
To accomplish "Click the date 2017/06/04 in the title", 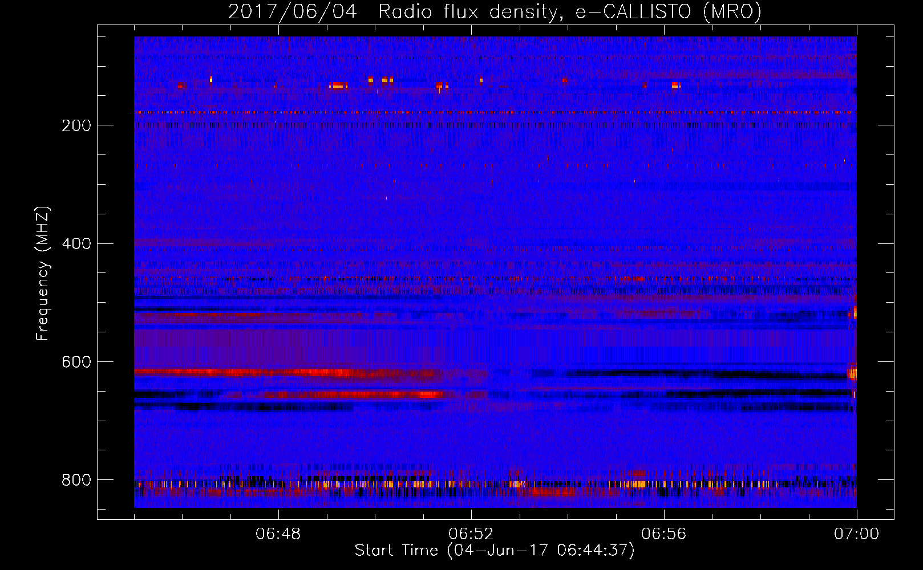I will pyautogui.click(x=293, y=11).
